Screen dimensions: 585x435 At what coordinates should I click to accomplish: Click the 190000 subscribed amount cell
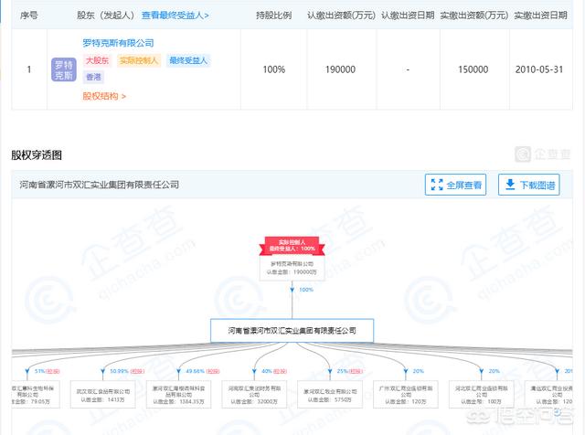pos(340,69)
